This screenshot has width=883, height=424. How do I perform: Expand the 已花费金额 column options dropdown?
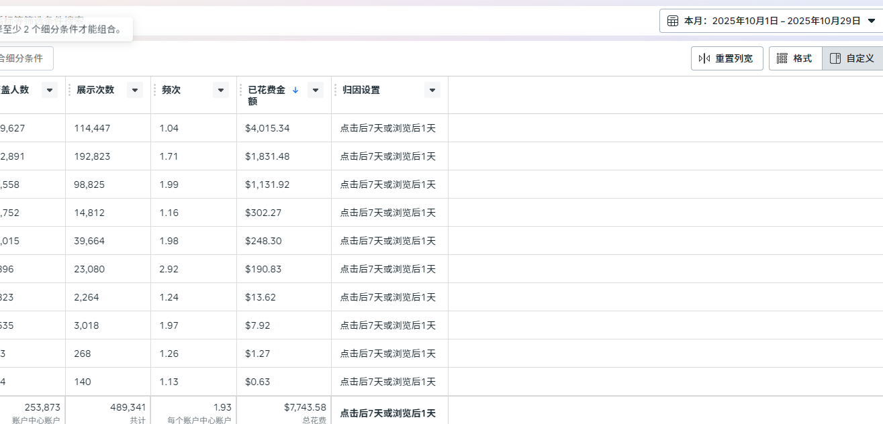coord(316,90)
